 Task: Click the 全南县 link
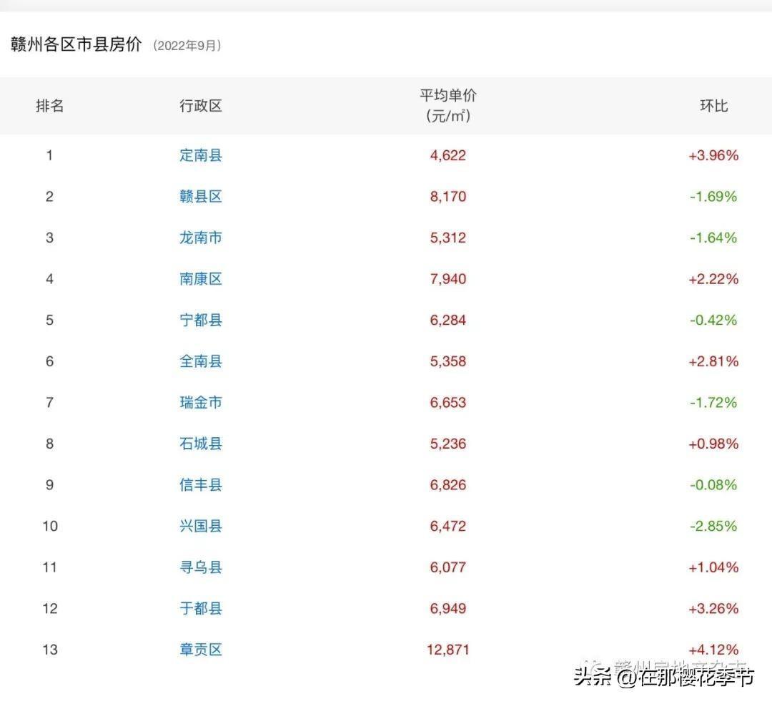200,361
